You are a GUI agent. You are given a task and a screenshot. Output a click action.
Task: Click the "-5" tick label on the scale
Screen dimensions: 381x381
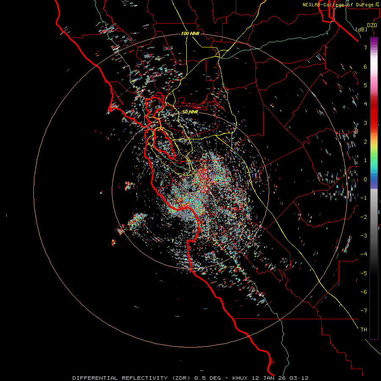[364, 273]
